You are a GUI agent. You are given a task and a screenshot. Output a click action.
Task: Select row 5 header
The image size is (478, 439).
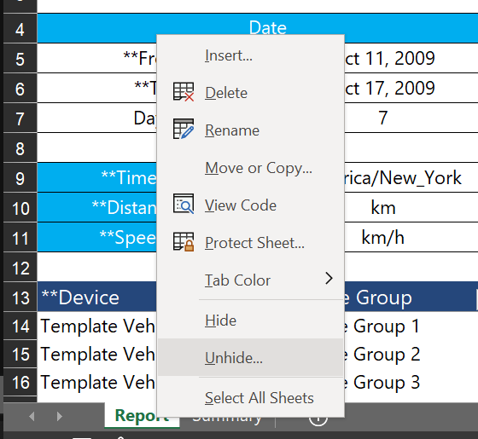(x=20, y=59)
